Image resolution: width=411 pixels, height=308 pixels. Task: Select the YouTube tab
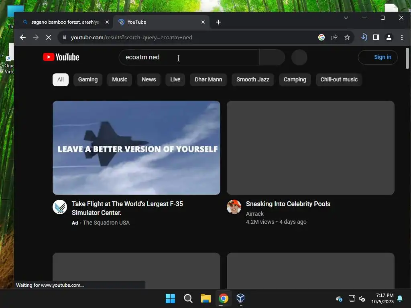(x=161, y=22)
